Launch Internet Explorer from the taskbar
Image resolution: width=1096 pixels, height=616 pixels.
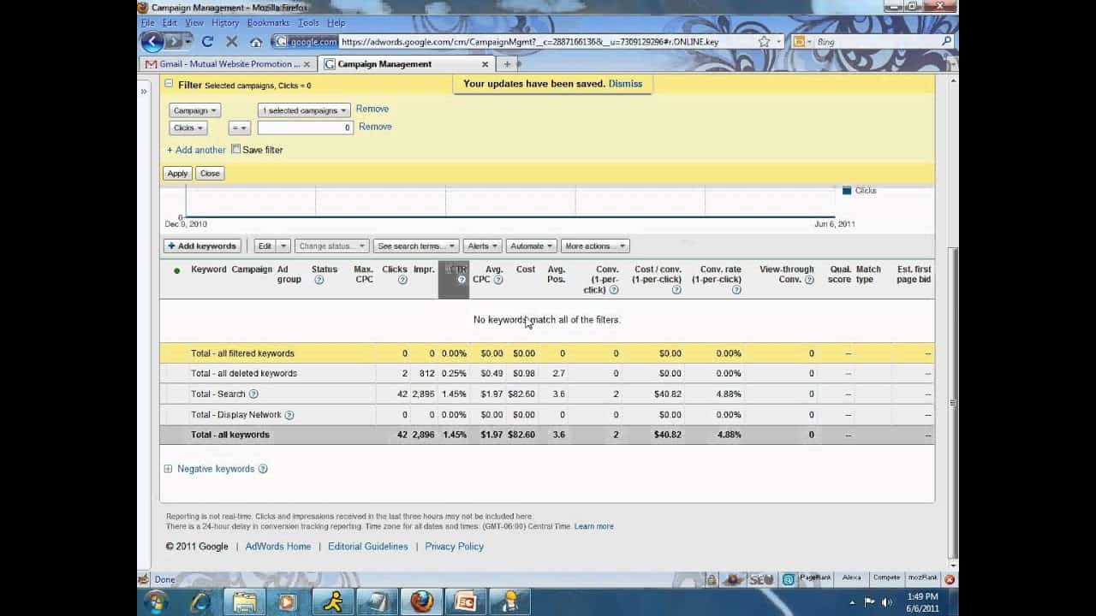pyautogui.click(x=200, y=601)
